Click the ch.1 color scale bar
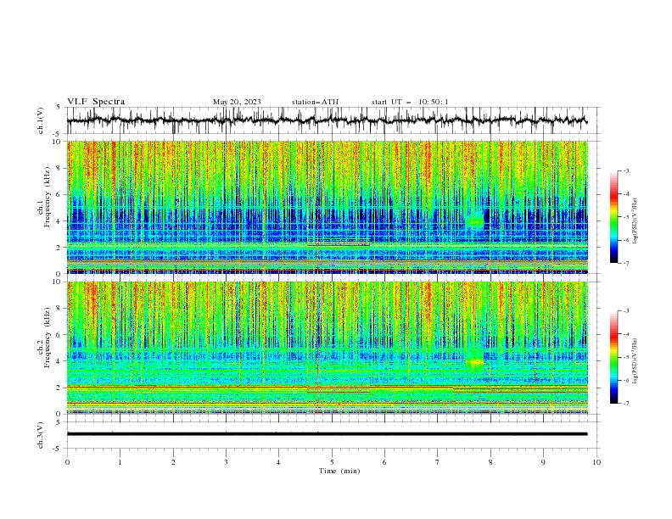 (613, 217)
